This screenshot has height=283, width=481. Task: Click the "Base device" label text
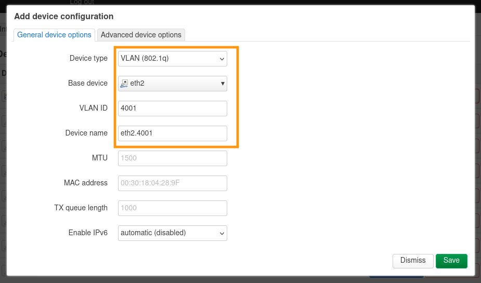(88, 83)
